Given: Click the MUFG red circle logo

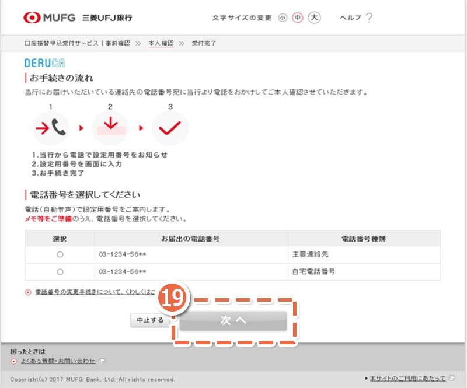Looking at the screenshot, I should coord(32,18).
